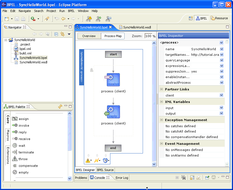The height and width of the screenshot is (190, 233).
Task: Open the Navigate menu
Action: pyautogui.click(x=25, y=11)
